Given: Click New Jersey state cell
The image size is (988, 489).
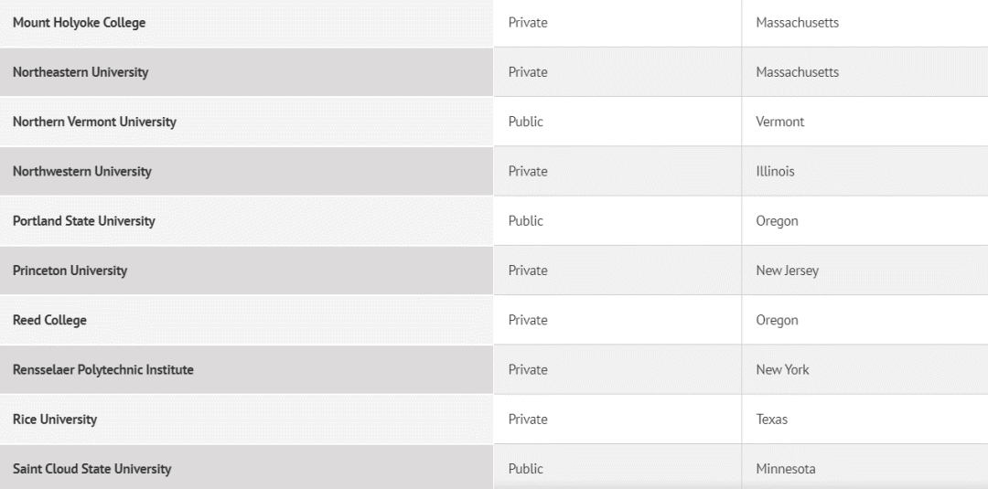Looking at the screenshot, I should pyautogui.click(x=787, y=271).
